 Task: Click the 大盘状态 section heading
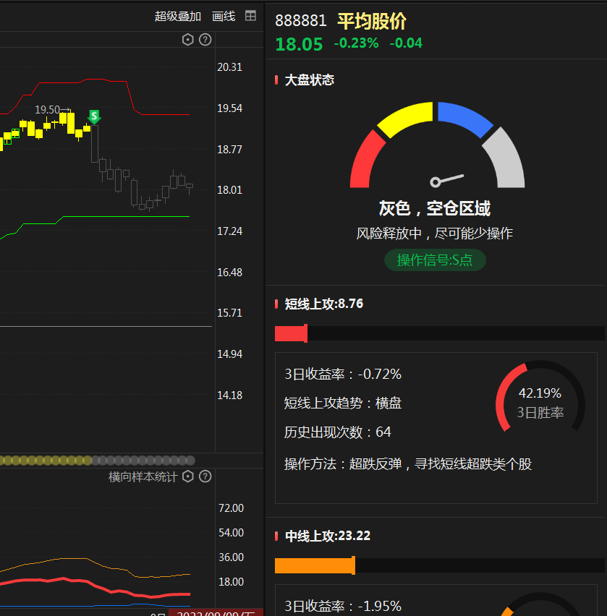coord(310,80)
